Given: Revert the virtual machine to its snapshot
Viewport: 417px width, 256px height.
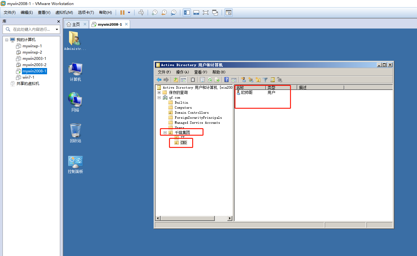Looking at the screenshot, I should [x=164, y=13].
